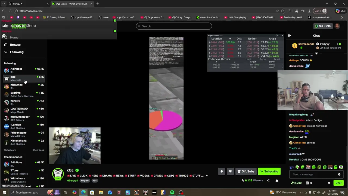Open the Minecraft category link
The image size is (348, 196).
[x=72, y=180]
